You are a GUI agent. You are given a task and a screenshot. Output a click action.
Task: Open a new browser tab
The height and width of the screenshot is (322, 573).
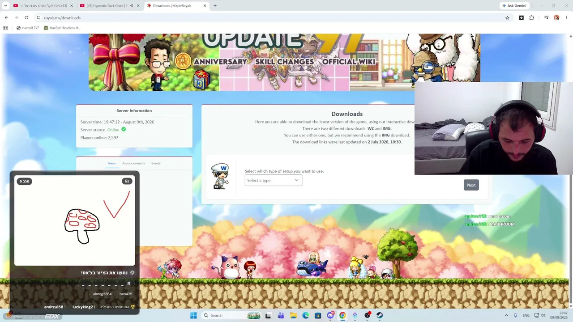coord(215,6)
